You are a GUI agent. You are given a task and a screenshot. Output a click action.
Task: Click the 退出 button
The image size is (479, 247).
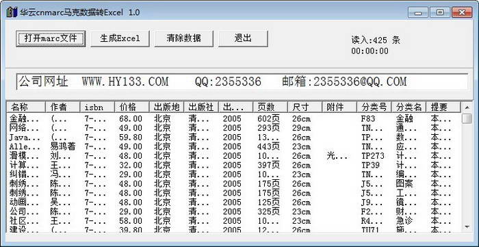tap(243, 38)
